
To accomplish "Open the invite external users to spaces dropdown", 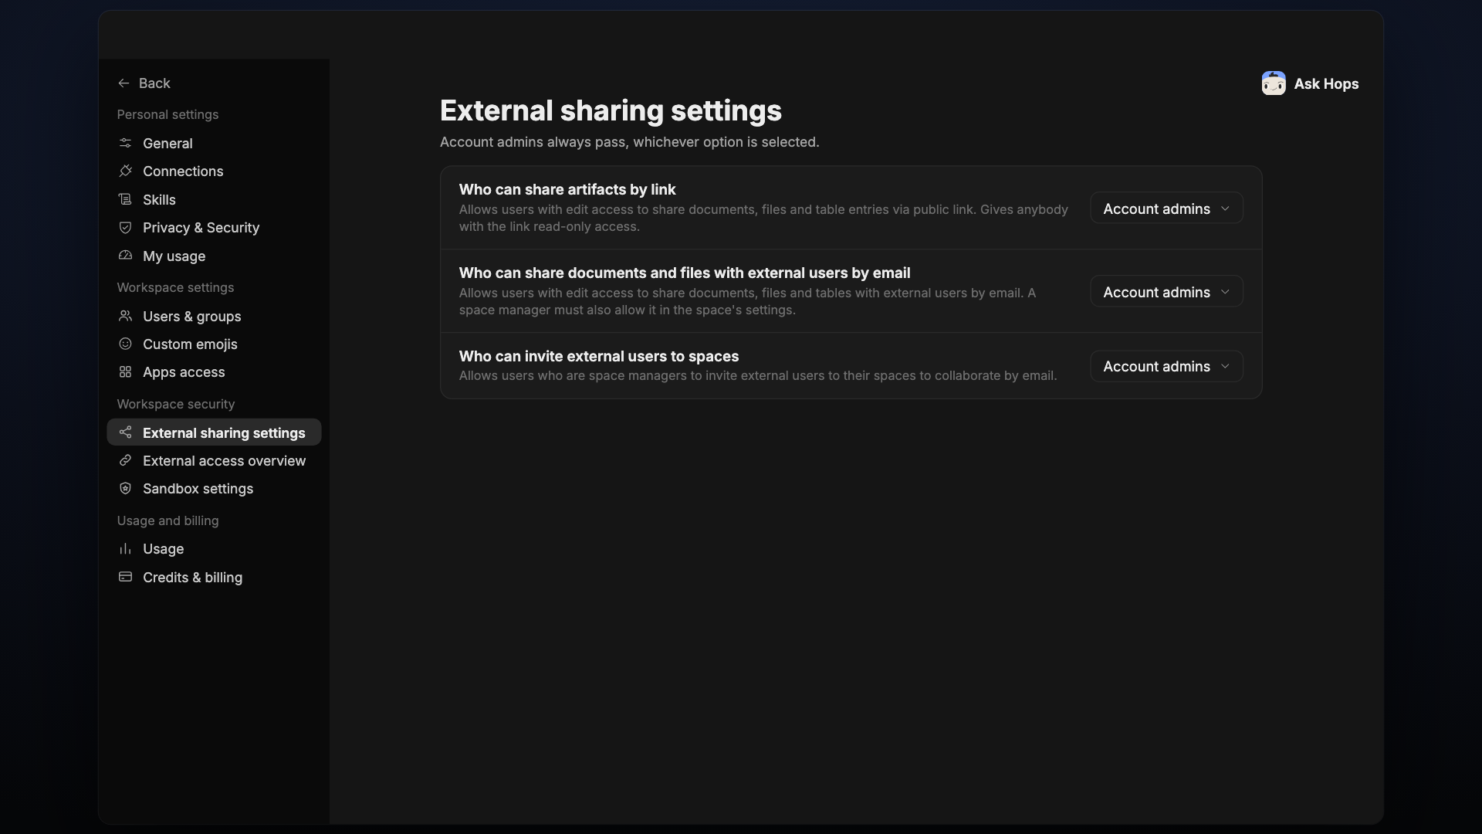I will [1166, 366].
